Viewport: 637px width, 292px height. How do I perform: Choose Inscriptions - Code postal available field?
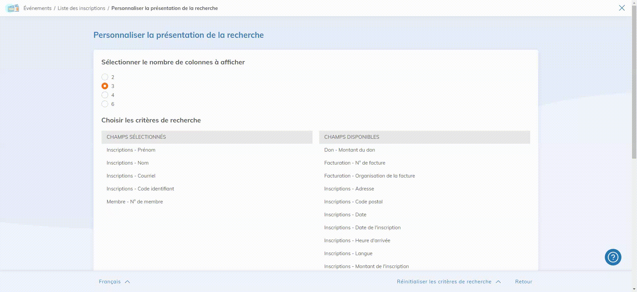353,202
